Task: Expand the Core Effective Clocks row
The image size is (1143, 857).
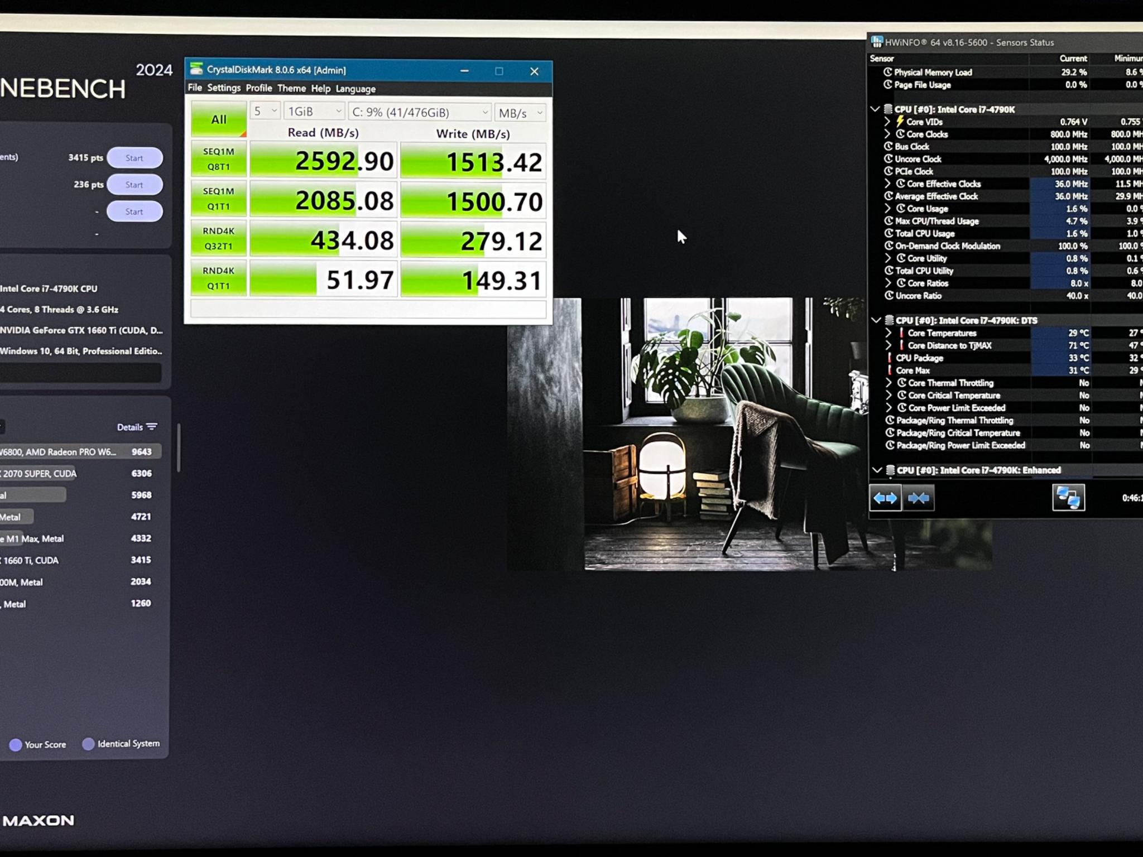Action: click(x=887, y=184)
